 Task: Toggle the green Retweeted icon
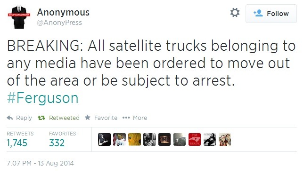41,118
